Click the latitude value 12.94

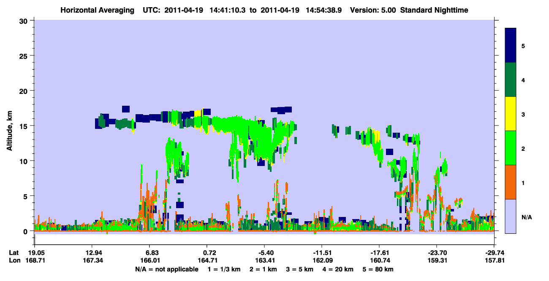click(95, 253)
